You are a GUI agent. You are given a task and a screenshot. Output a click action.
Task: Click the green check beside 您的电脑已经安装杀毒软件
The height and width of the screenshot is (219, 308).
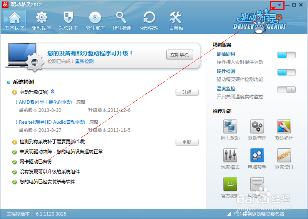15,182
